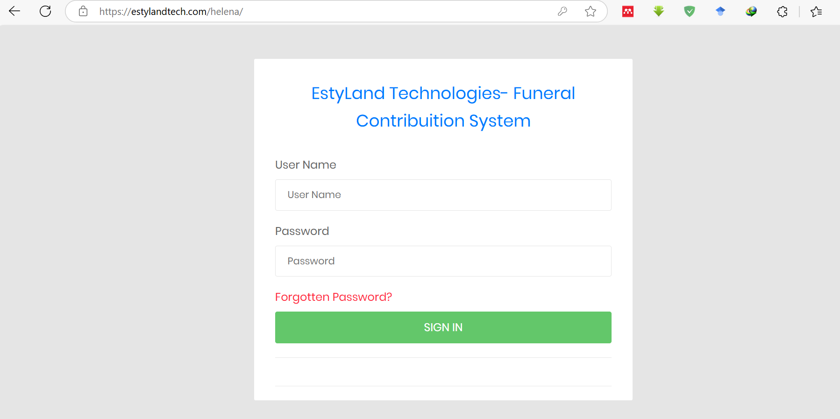Open the green download arrow extension

click(x=659, y=11)
